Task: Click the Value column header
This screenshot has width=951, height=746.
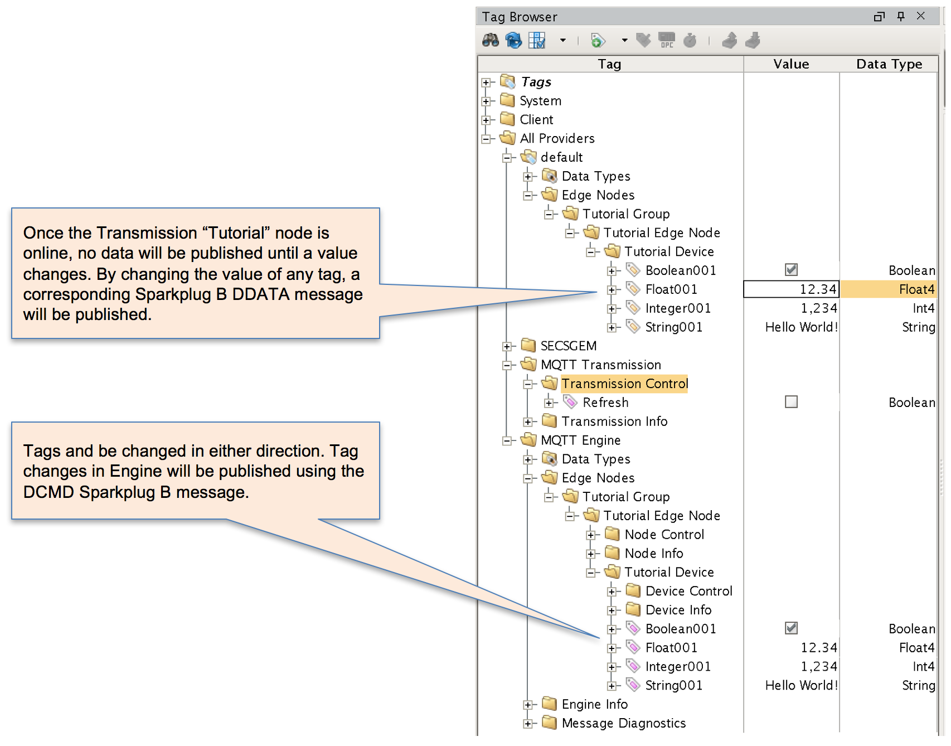Action: [791, 64]
